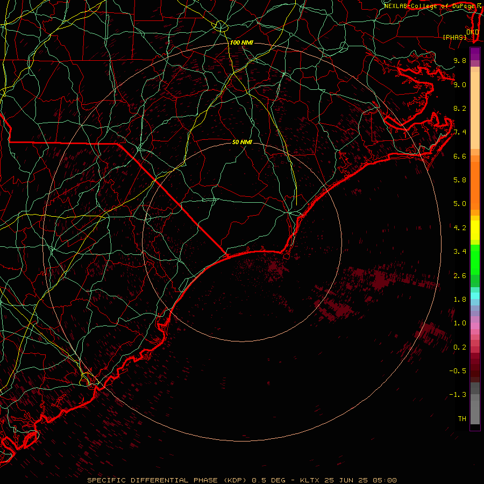Click the 1.0 value on the color scale
Viewport: 484px width, 484px height.
[x=460, y=323]
